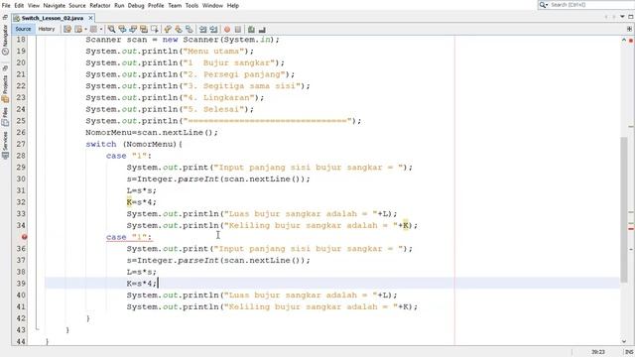The image size is (635, 357).
Task: Toggle rectangular selection mode
Action: pyautogui.click(x=155, y=29)
